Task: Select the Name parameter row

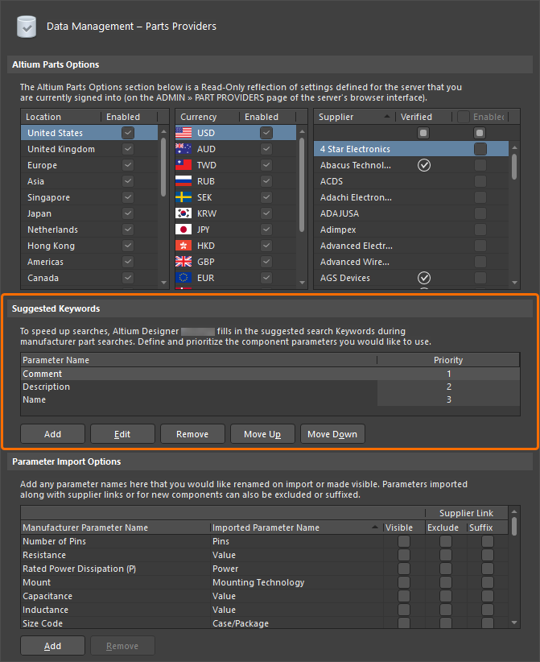Action: click(270, 399)
